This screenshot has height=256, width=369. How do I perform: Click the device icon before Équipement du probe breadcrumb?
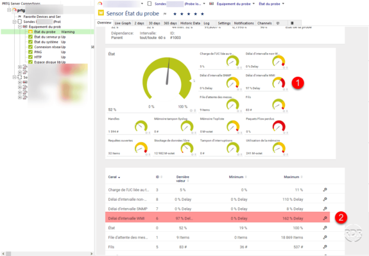(x=211, y=3)
